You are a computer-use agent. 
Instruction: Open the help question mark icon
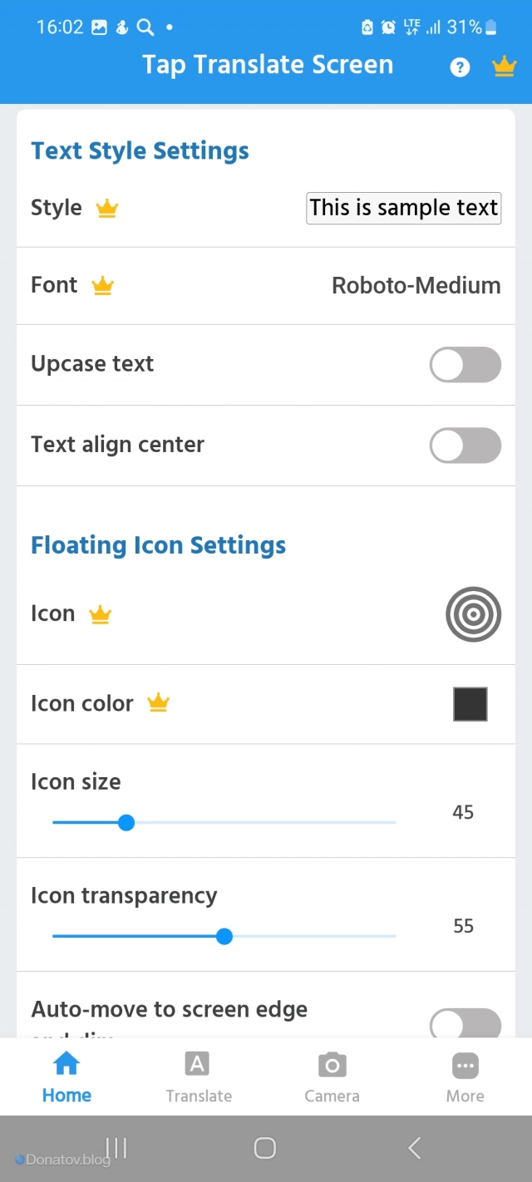pos(460,67)
